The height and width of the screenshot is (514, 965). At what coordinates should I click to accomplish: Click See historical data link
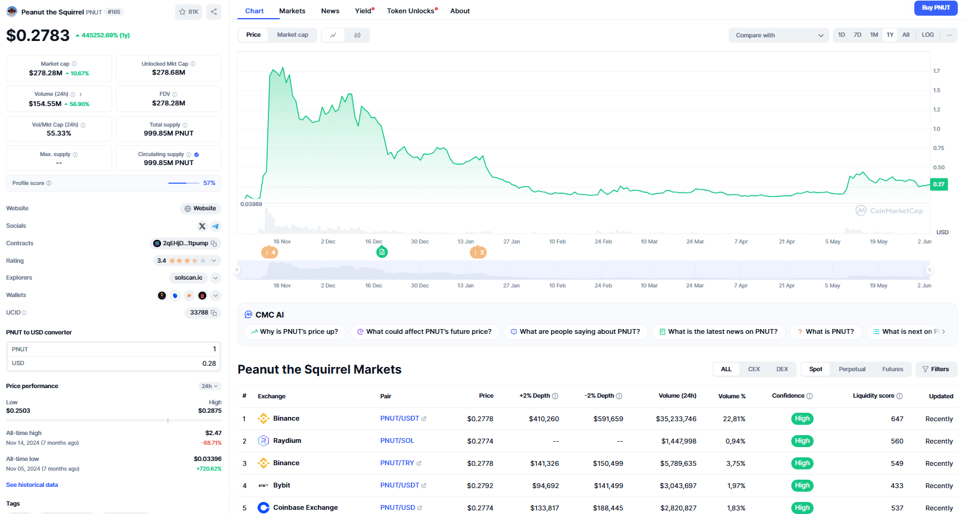coord(32,485)
